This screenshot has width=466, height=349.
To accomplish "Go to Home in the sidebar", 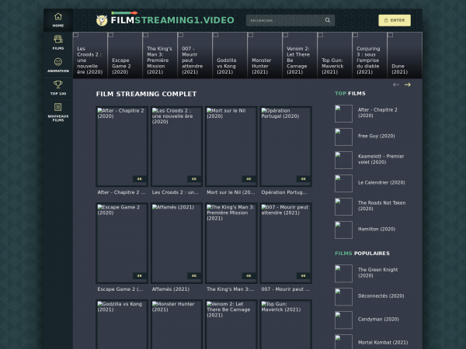I will 57,17.
